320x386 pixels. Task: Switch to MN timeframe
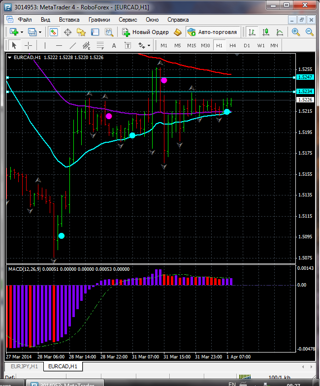(274, 45)
